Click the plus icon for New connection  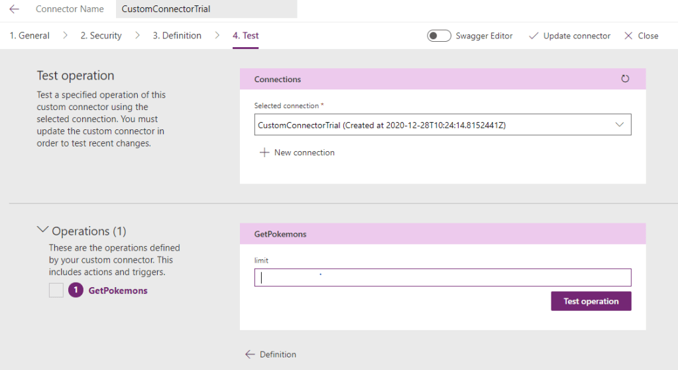pyautogui.click(x=264, y=153)
